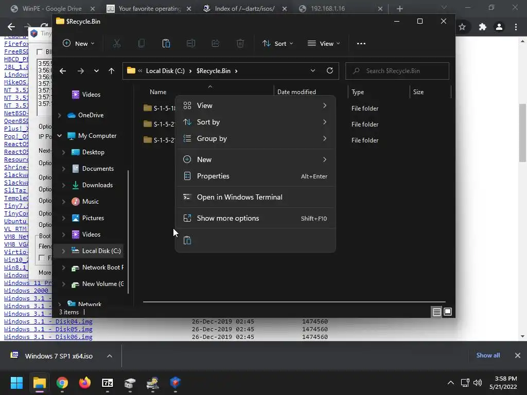Switch to WinPE - Google Drive tab
527x395 pixels.
[x=53, y=8]
